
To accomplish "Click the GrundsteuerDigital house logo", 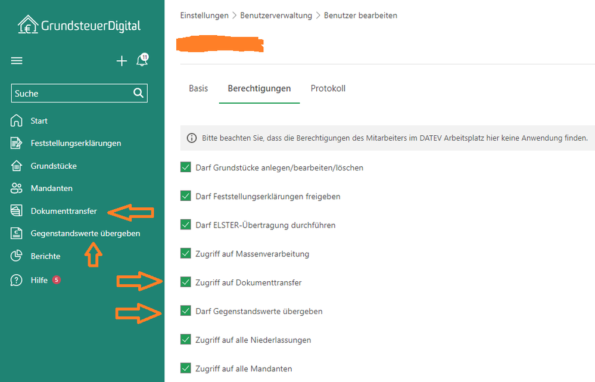I will tap(27, 25).
